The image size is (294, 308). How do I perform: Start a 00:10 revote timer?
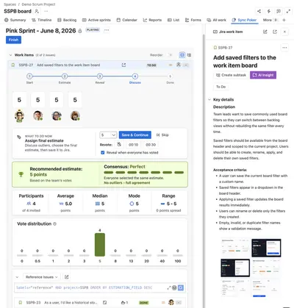[x=133, y=145]
